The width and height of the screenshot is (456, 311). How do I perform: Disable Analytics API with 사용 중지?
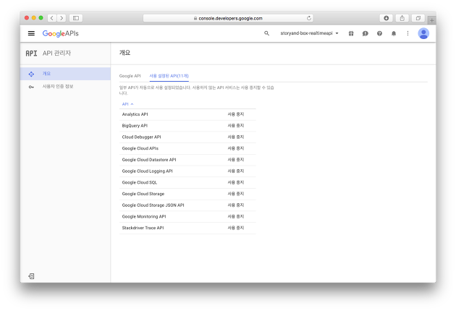coord(236,114)
